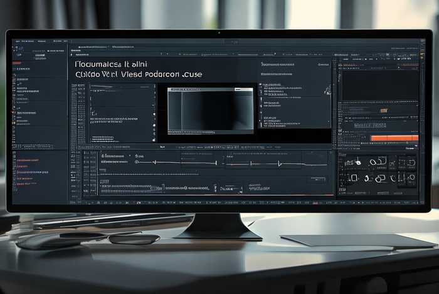
Task: Switch to the second tab in top bar
Action: click(x=127, y=47)
